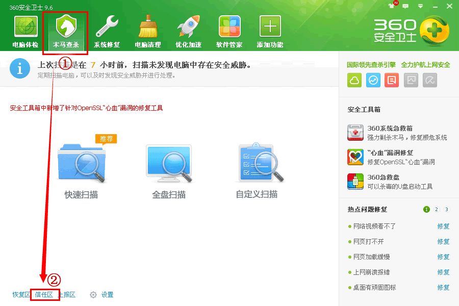Image resolution: width=459 pixels, height=306 pixels.
Task: Open 信任区 link
Action: 44,295
